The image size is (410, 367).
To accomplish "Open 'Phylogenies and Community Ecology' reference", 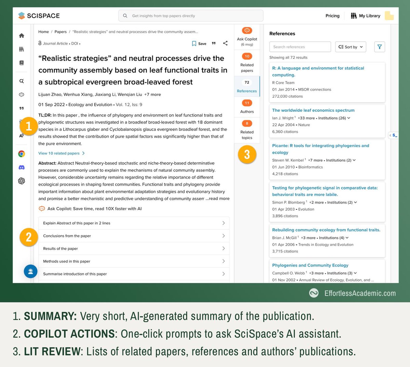I will [310, 265].
